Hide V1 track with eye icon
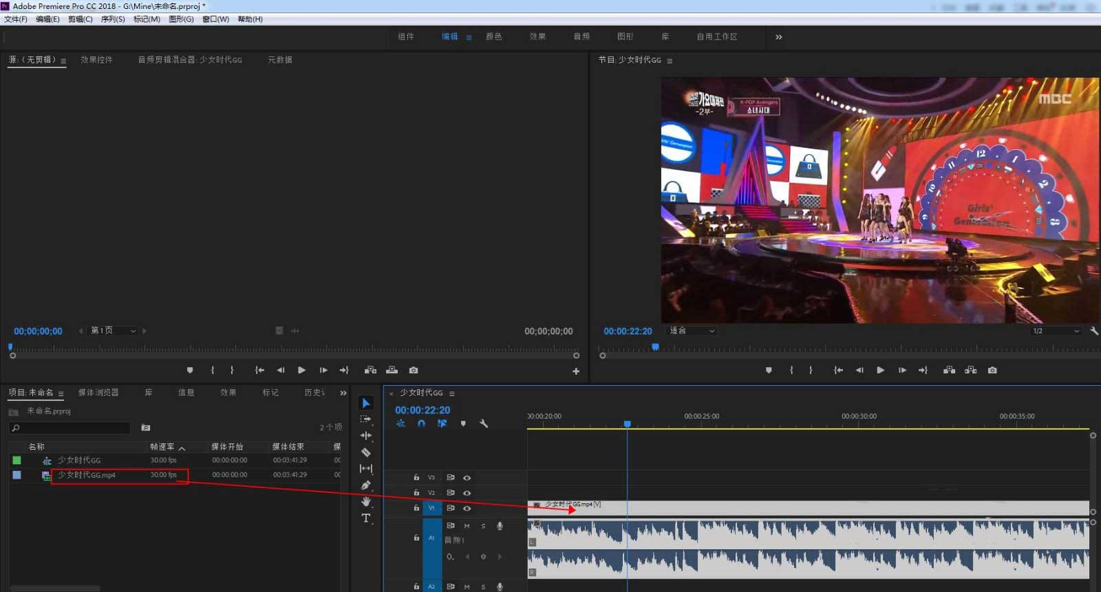 tap(467, 508)
